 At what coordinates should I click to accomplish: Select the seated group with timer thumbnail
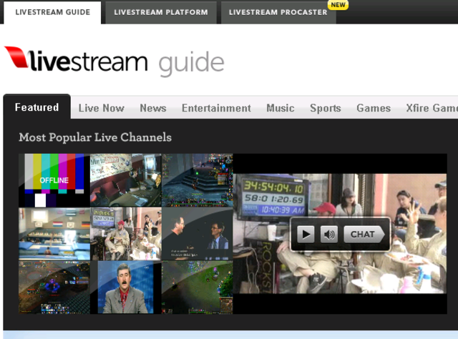tap(126, 234)
